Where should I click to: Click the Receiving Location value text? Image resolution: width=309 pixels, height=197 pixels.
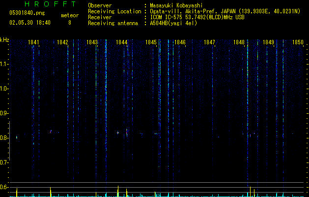[225, 11]
